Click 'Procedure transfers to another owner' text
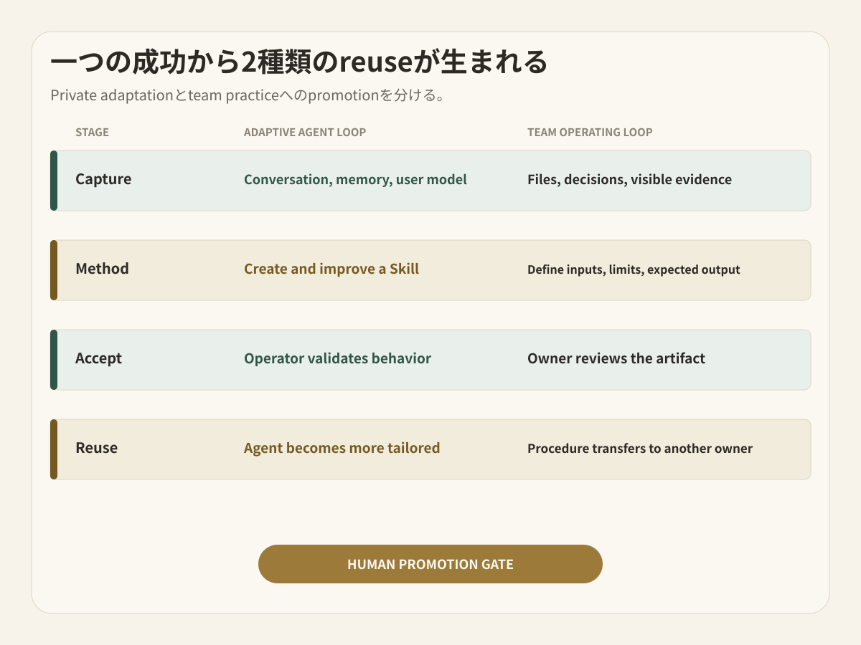 [x=640, y=449]
